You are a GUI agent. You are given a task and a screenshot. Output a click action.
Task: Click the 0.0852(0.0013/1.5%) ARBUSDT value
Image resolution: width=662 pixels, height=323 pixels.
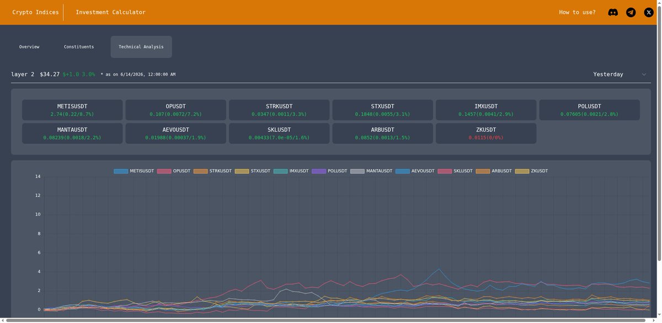point(382,138)
